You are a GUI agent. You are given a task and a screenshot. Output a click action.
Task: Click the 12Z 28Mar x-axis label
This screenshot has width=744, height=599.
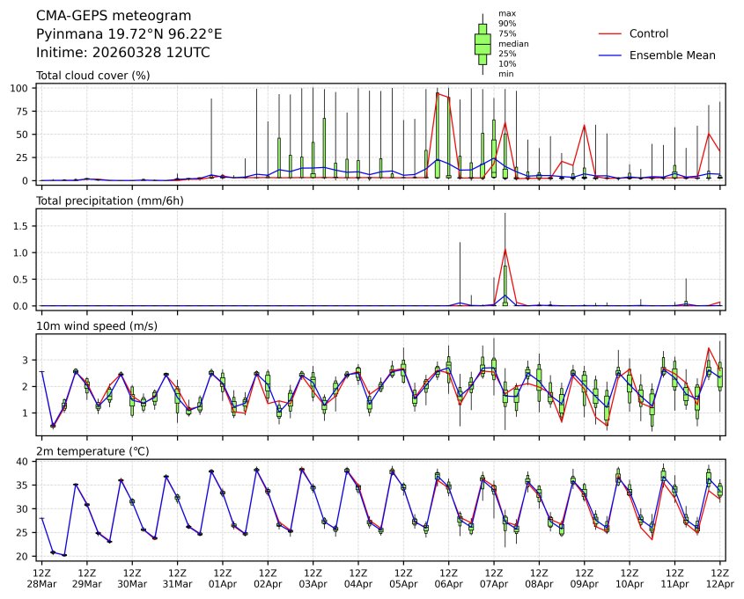click(x=41, y=578)
